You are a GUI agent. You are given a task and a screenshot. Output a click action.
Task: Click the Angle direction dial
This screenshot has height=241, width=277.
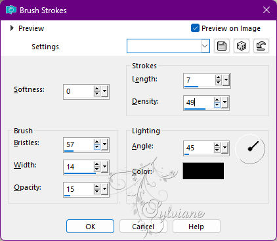250,149
